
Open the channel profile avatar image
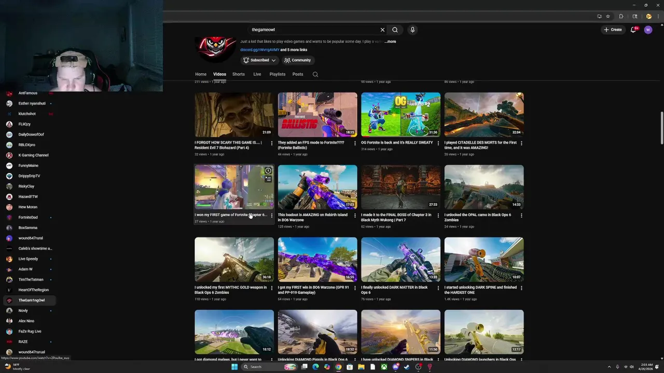click(x=215, y=49)
